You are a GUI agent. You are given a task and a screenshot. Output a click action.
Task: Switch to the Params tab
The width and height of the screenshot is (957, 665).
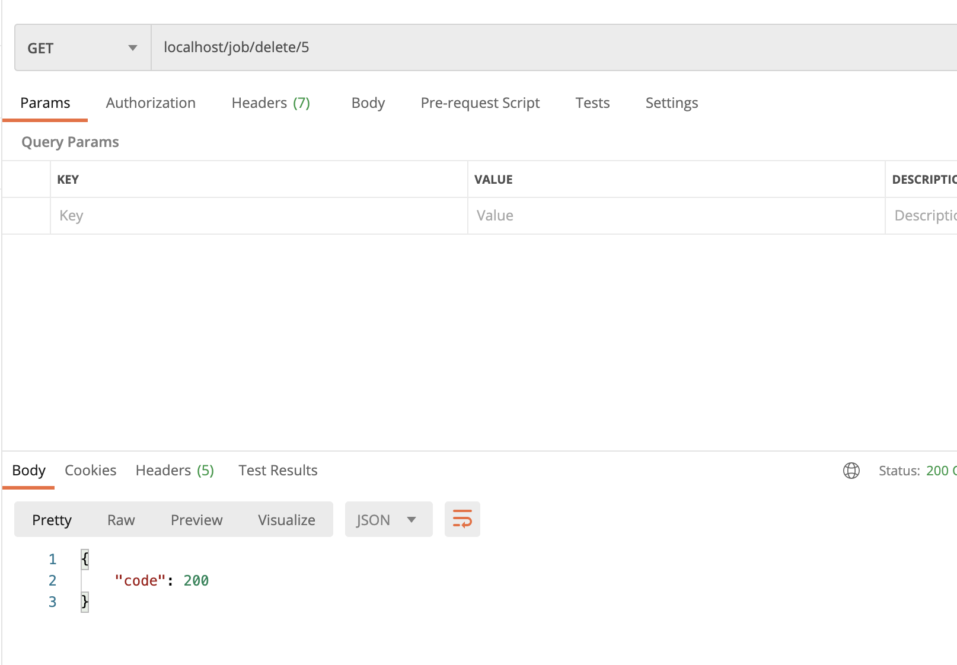[x=45, y=103]
